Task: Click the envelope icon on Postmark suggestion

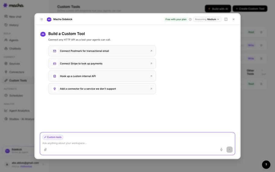Action: coord(55,51)
